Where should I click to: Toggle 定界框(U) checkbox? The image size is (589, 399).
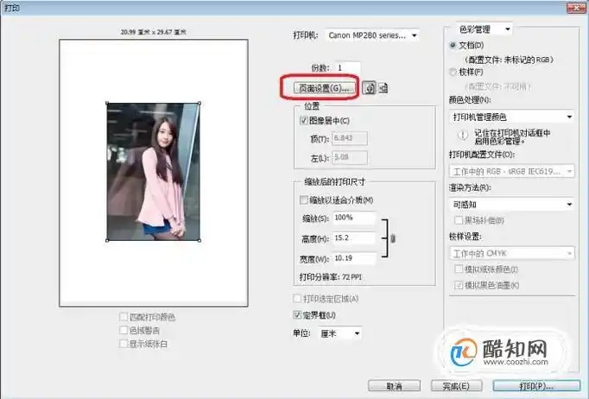click(297, 315)
